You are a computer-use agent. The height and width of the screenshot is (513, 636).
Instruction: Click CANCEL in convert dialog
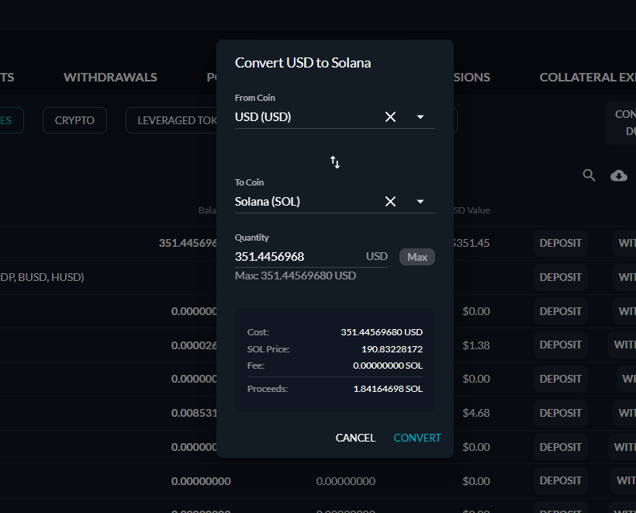355,438
